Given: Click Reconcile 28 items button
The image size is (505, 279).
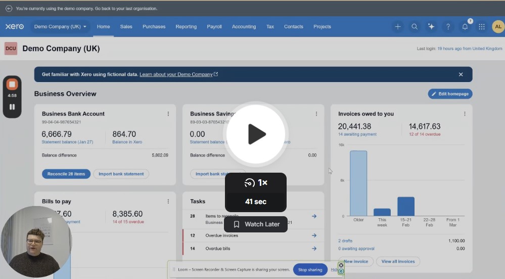Looking at the screenshot, I should click(66, 174).
